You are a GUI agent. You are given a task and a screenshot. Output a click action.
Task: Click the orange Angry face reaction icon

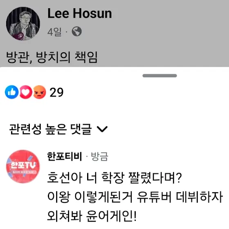click(x=39, y=92)
